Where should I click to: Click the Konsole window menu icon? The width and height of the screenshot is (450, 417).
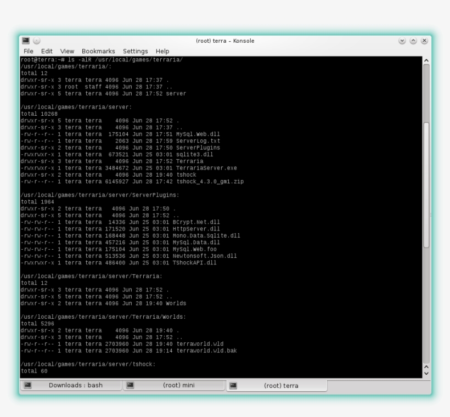tap(26, 41)
